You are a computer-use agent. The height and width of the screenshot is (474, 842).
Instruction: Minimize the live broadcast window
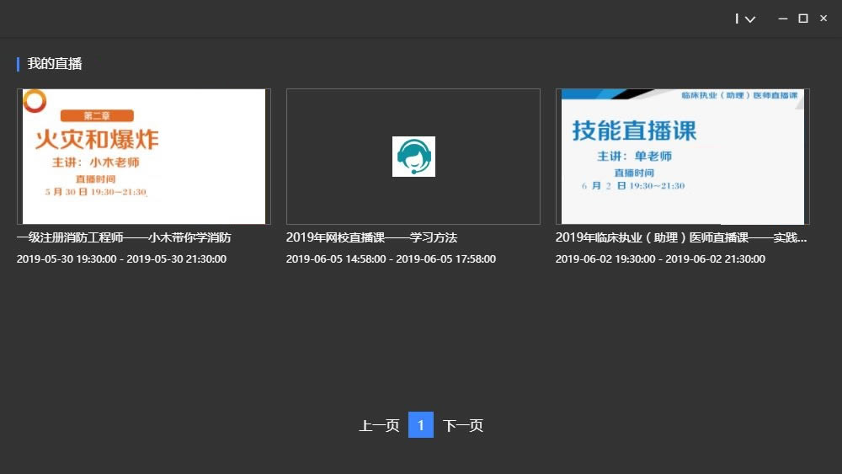pyautogui.click(x=783, y=19)
